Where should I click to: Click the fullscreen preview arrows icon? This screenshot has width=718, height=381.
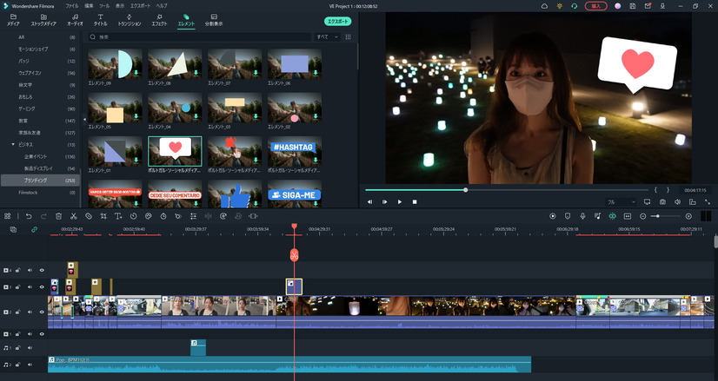click(708, 201)
